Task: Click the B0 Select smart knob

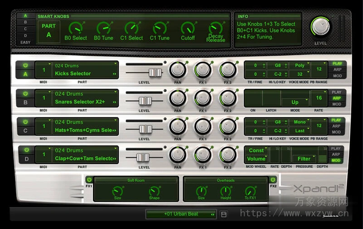Action: [76, 29]
